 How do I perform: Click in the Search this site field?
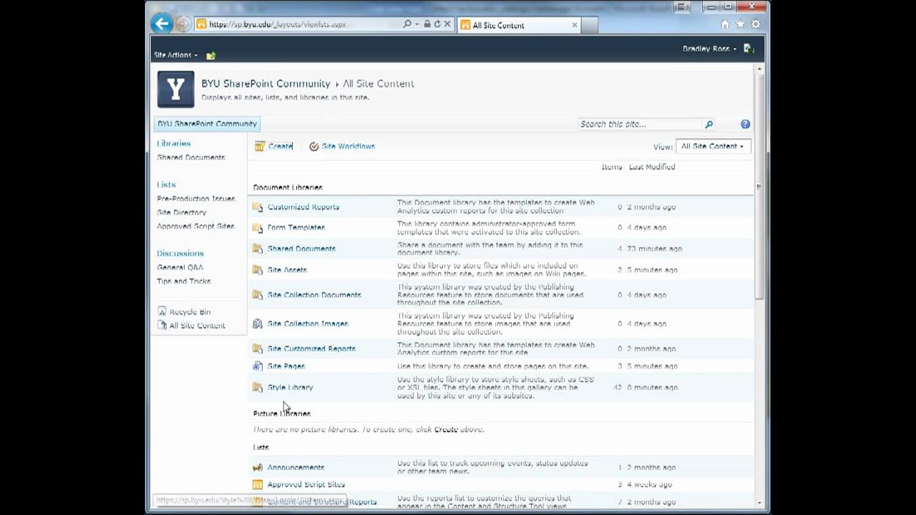pos(640,124)
